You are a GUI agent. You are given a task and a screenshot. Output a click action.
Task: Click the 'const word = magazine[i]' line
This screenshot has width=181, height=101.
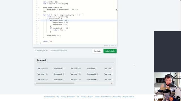pyautogui.click(x=57, y=17)
